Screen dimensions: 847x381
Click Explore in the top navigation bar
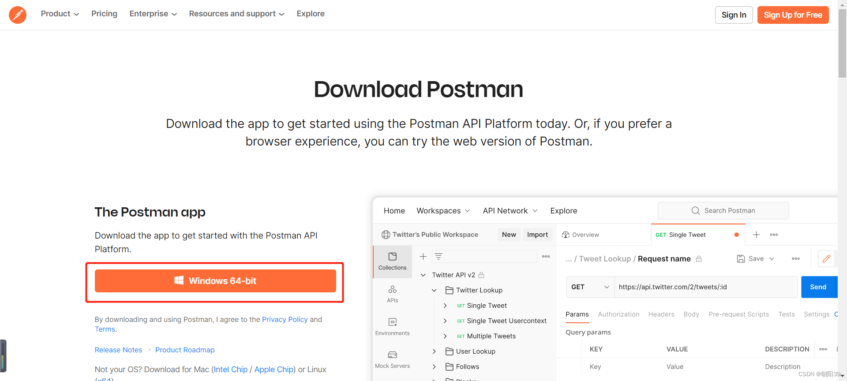click(311, 14)
